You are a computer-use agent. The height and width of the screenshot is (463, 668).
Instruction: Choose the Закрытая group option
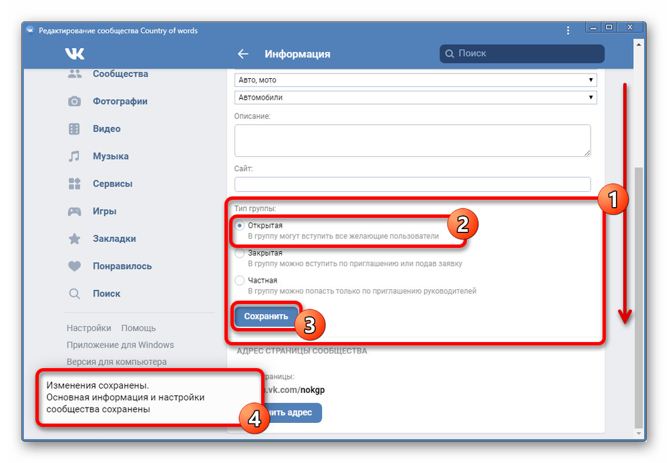click(x=240, y=253)
